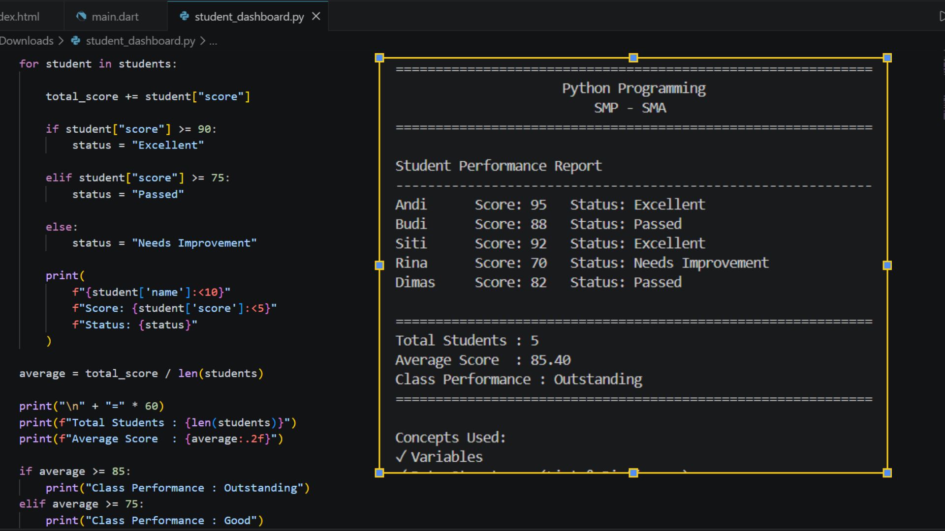The width and height of the screenshot is (945, 531).
Task: Click 'Average Score : 85.40' in the output
Action: click(483, 360)
